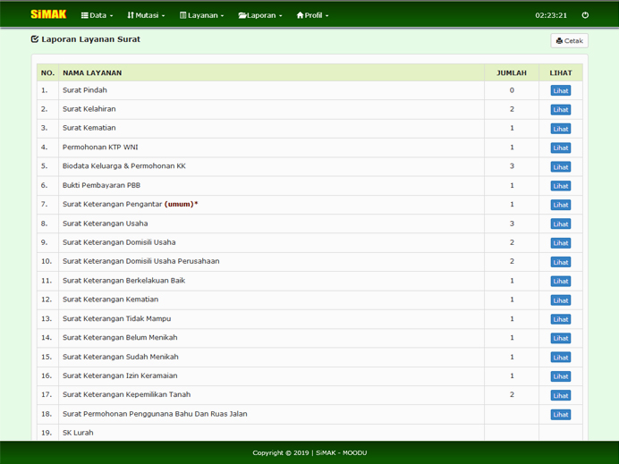This screenshot has height=464, width=619.
Task: Click the list icon beside Data
Action: pos(85,15)
